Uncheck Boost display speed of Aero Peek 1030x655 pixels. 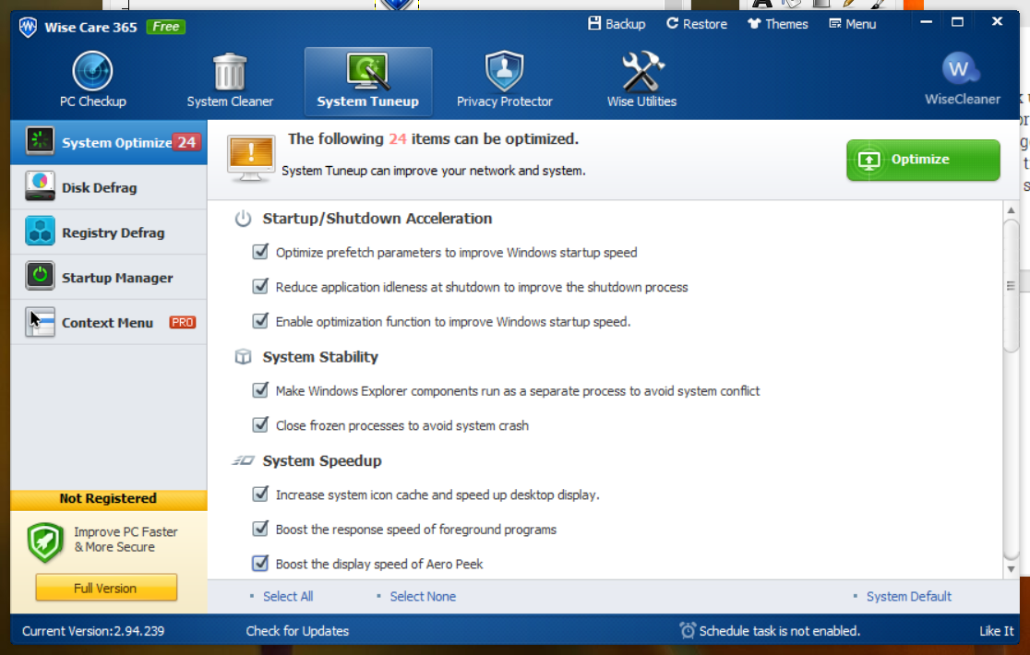click(260, 563)
